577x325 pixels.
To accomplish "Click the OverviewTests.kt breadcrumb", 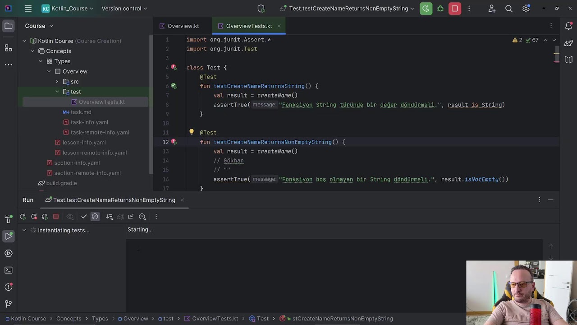I will (x=215, y=319).
